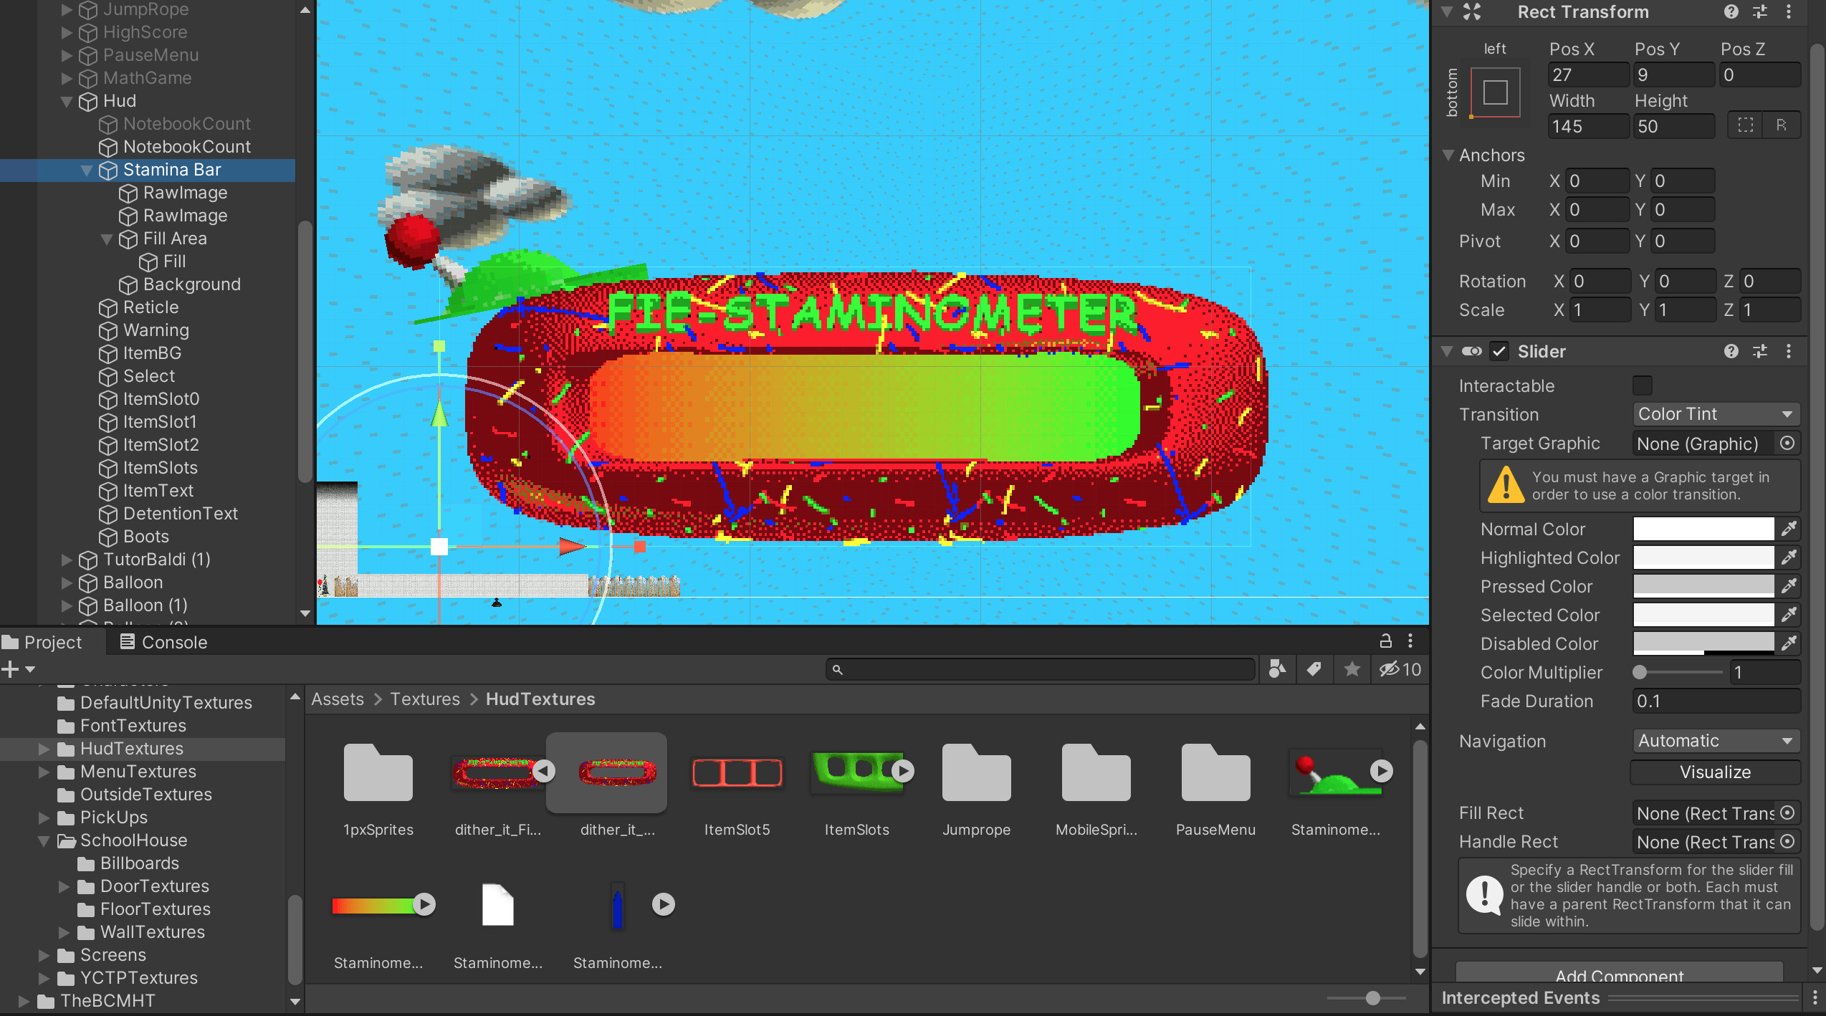Toggle hidden packages visibility count
This screenshot has height=1016, width=1826.
(x=1400, y=669)
